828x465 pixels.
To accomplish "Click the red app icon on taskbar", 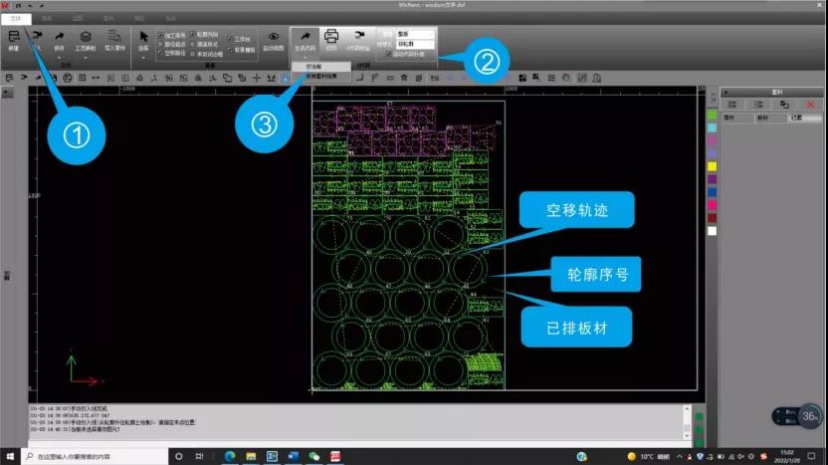I will 335,456.
